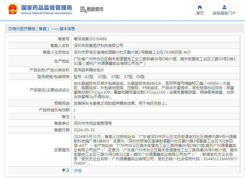Viewport: 245px width, 178px height.
Task: Click the 型号规格/包装规格 label
Action: pos(53,77)
